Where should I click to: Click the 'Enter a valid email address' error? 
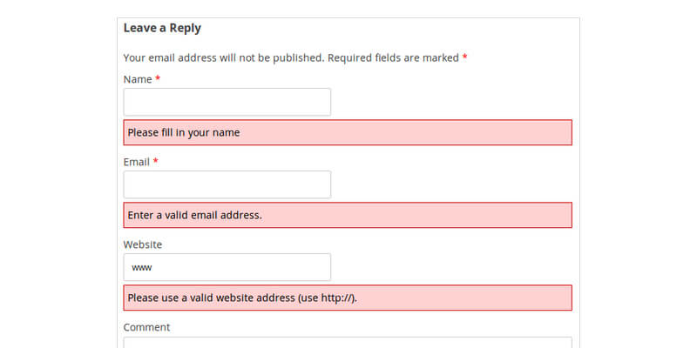pyautogui.click(x=194, y=215)
